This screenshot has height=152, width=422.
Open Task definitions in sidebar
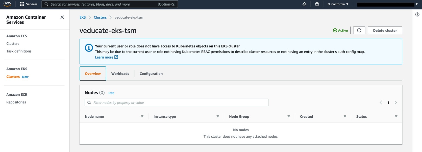pos(19,51)
